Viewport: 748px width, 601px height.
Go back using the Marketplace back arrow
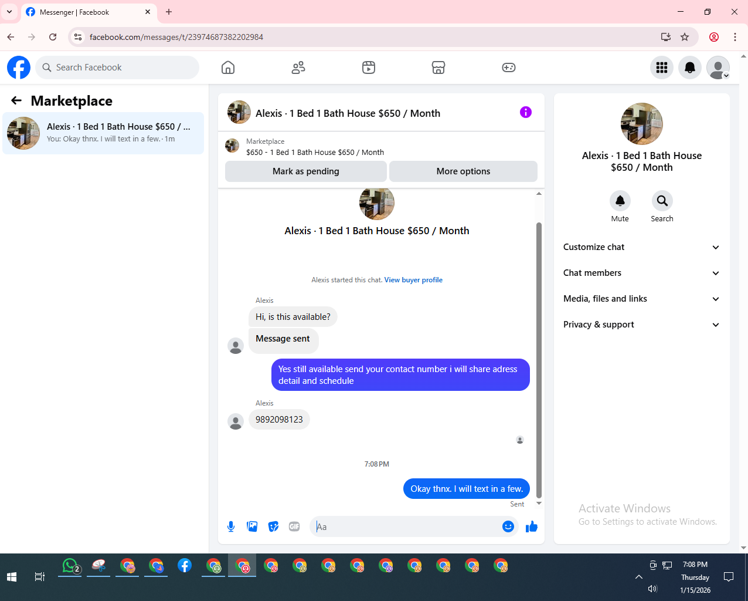tap(16, 101)
